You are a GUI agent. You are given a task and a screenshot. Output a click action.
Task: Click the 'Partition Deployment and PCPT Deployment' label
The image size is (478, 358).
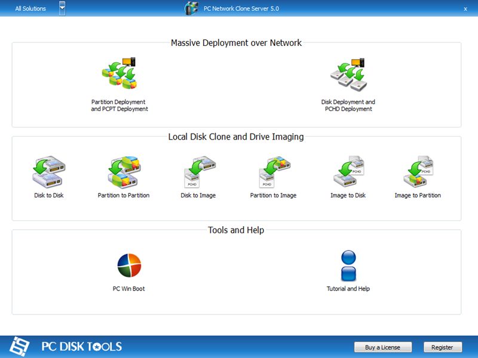119,106
